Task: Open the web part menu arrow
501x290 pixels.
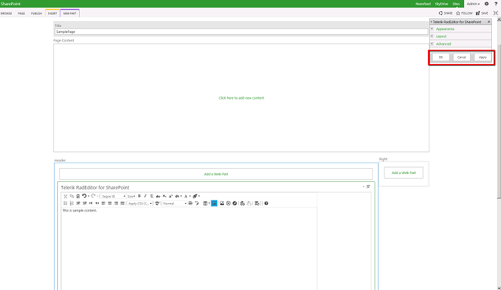Action: (x=363, y=187)
